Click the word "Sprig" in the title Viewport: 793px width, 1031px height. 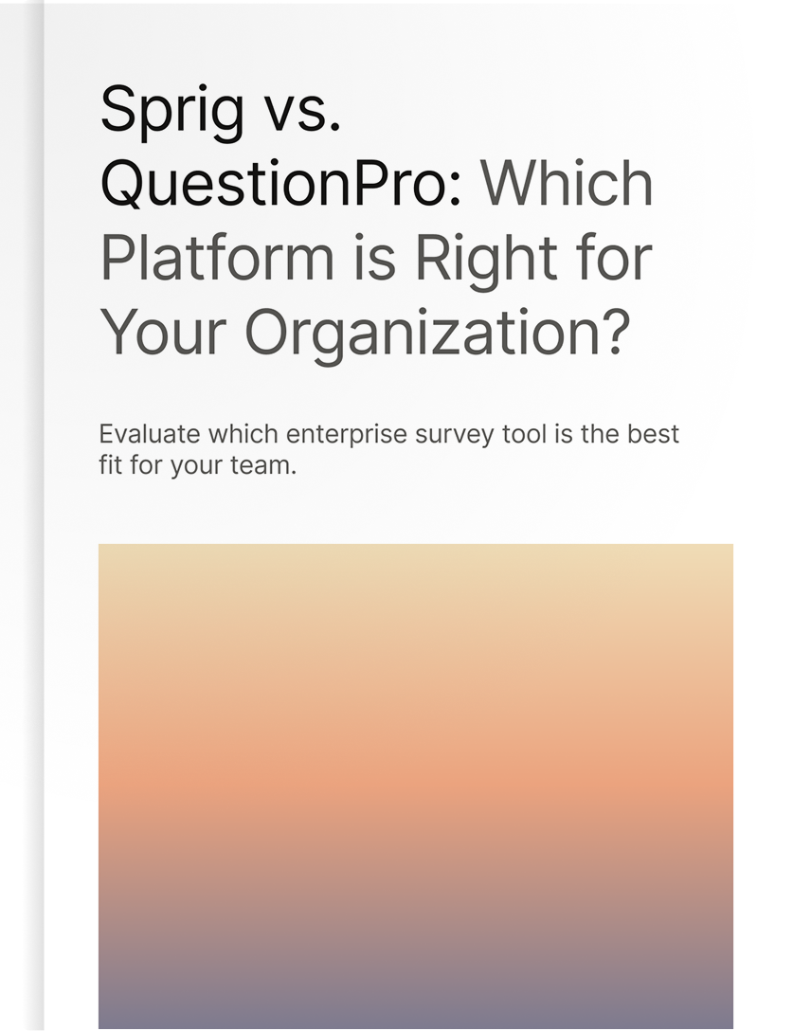pyautogui.click(x=172, y=111)
